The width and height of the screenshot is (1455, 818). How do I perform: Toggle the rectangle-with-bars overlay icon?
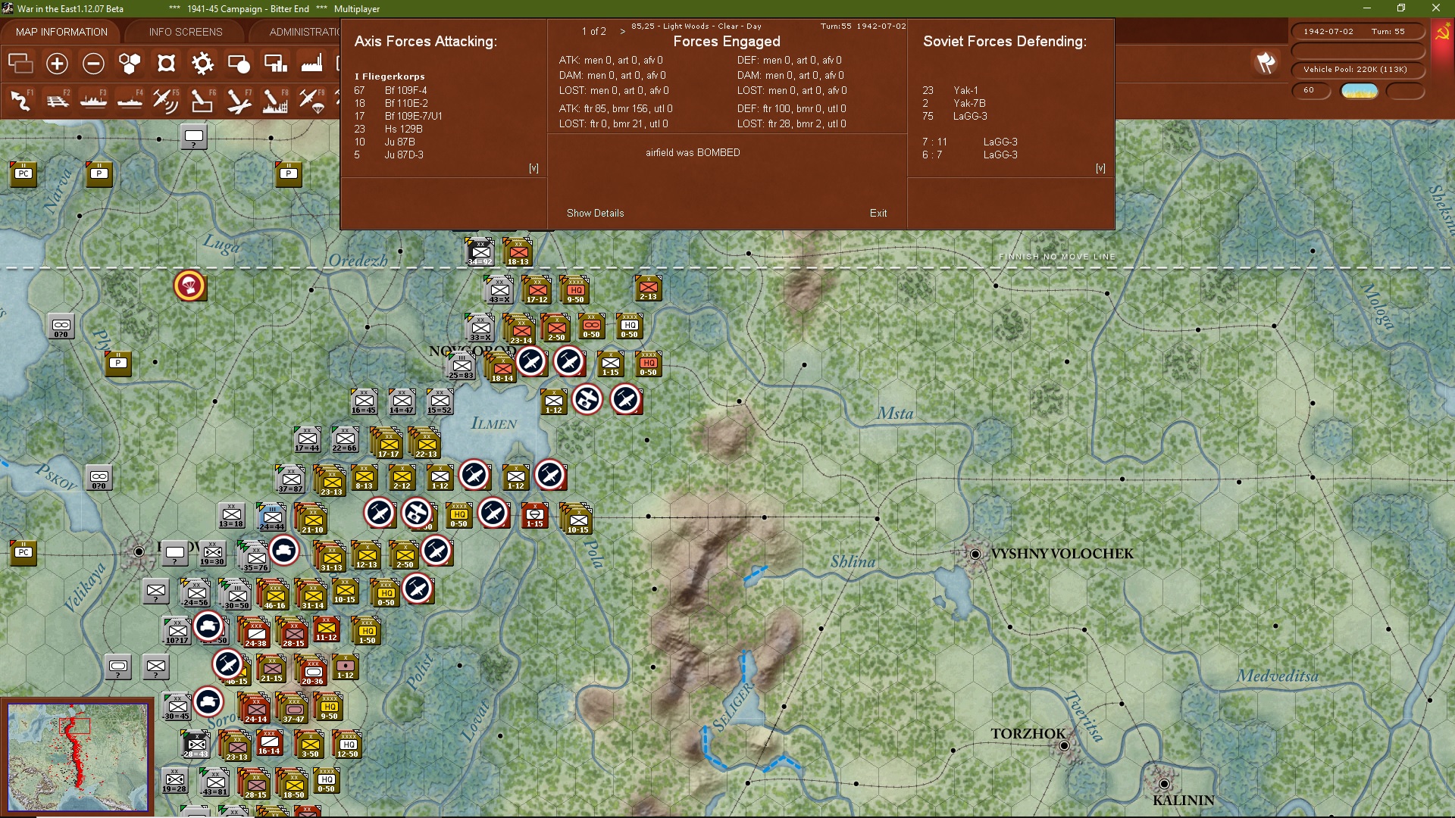click(x=275, y=64)
